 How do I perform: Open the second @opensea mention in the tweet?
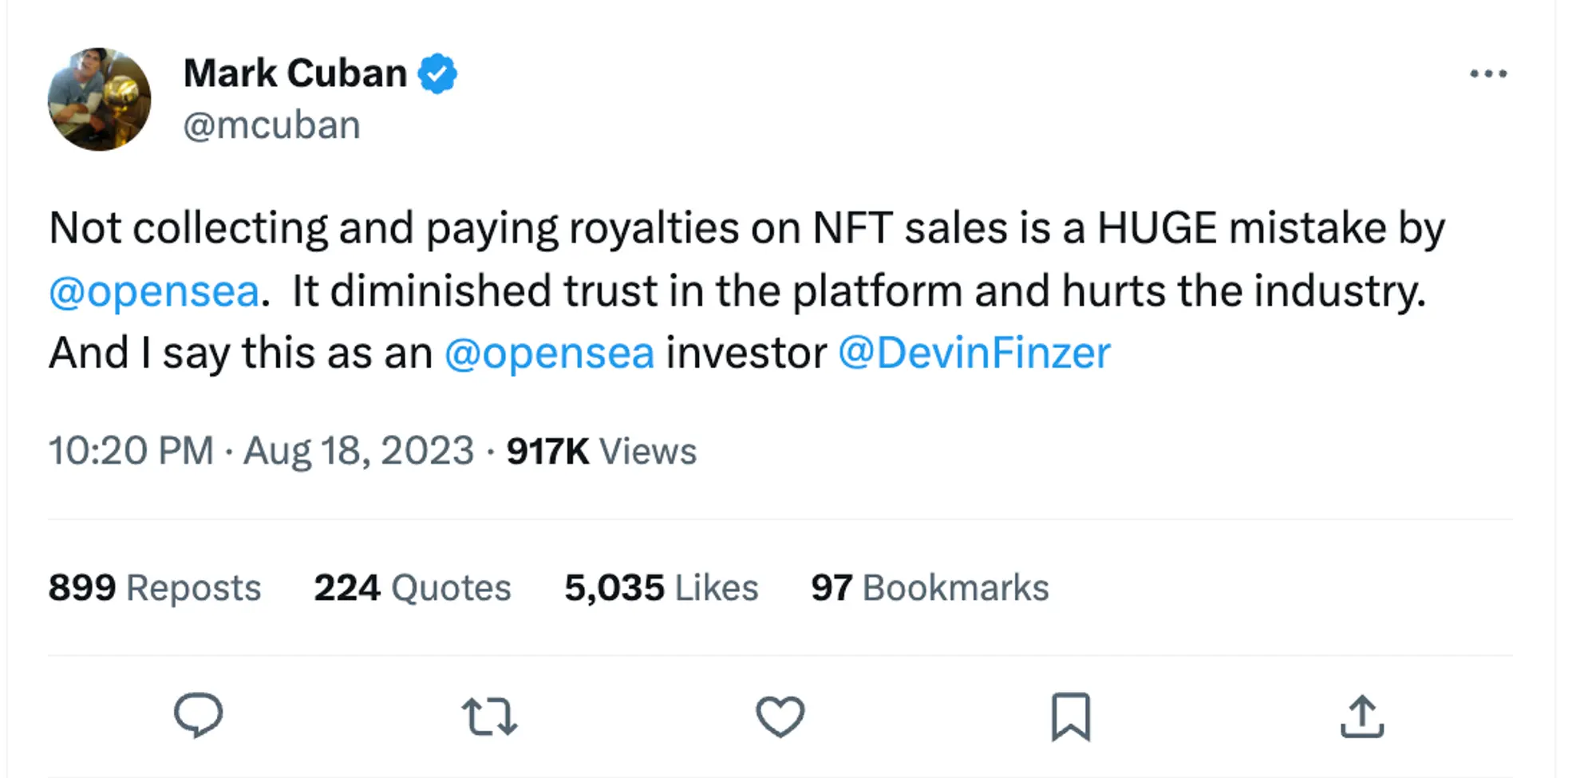click(x=551, y=351)
